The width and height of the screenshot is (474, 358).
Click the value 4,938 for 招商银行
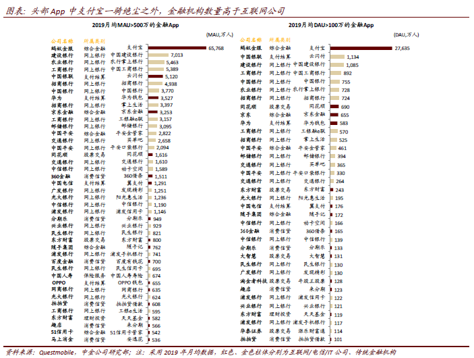point(171,84)
